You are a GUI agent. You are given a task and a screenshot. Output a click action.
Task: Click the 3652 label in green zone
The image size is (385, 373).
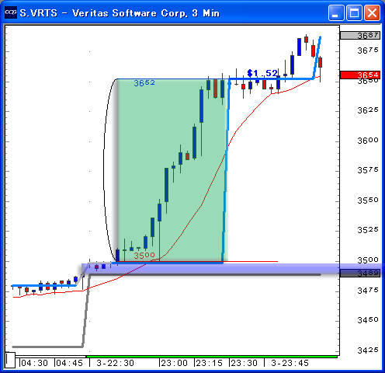click(144, 83)
